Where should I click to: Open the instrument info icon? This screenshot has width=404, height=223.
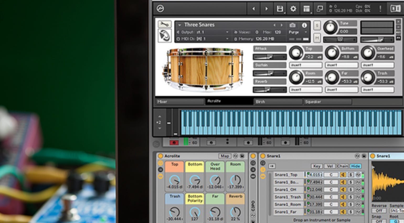point(304,25)
